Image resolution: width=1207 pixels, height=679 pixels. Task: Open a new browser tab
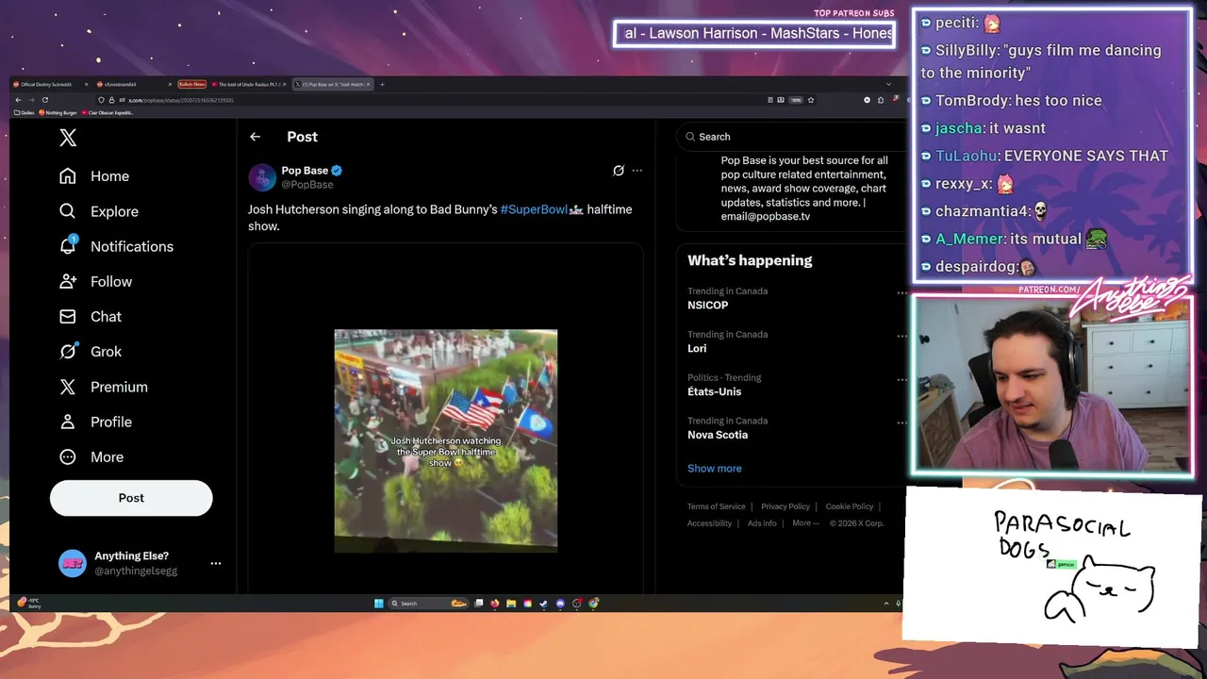tap(382, 85)
